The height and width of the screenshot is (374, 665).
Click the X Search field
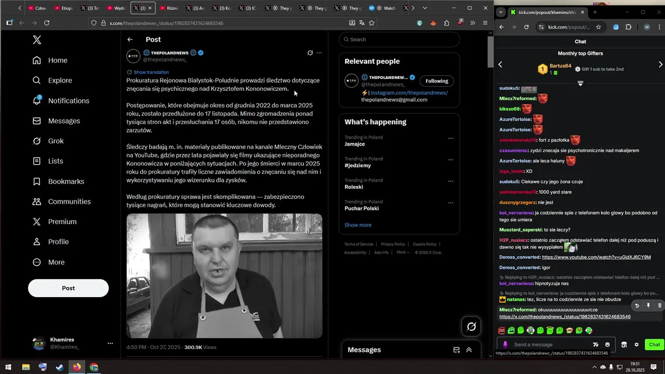[x=399, y=39]
